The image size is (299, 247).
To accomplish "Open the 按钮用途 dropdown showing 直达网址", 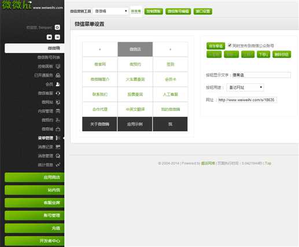I will coord(245,87).
